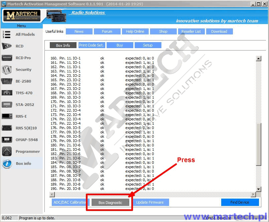Click the vertical scrollbar down arrow
269x222 pixels.
pos(259,189)
